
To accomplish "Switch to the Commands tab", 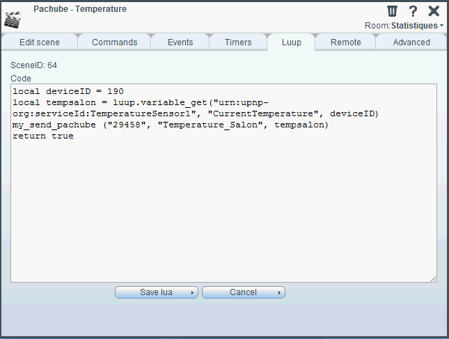I will [x=115, y=42].
